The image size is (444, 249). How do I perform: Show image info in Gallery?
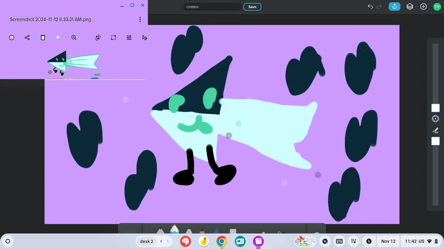tap(12, 38)
